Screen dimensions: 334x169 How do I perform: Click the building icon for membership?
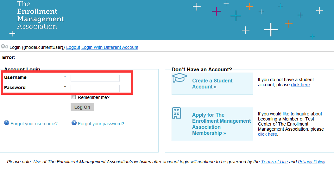[176, 113]
